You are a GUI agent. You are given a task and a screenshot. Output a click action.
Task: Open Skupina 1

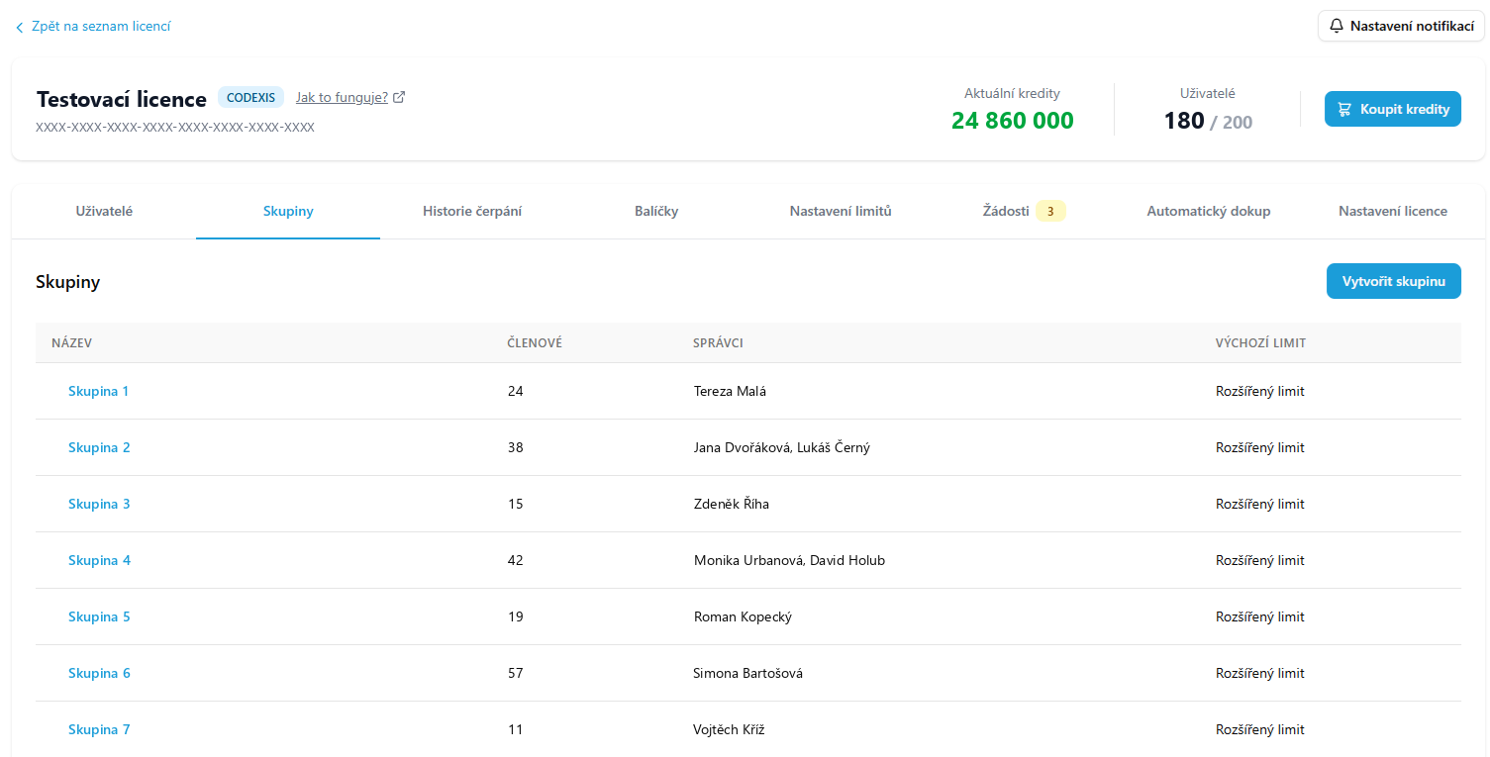99,391
